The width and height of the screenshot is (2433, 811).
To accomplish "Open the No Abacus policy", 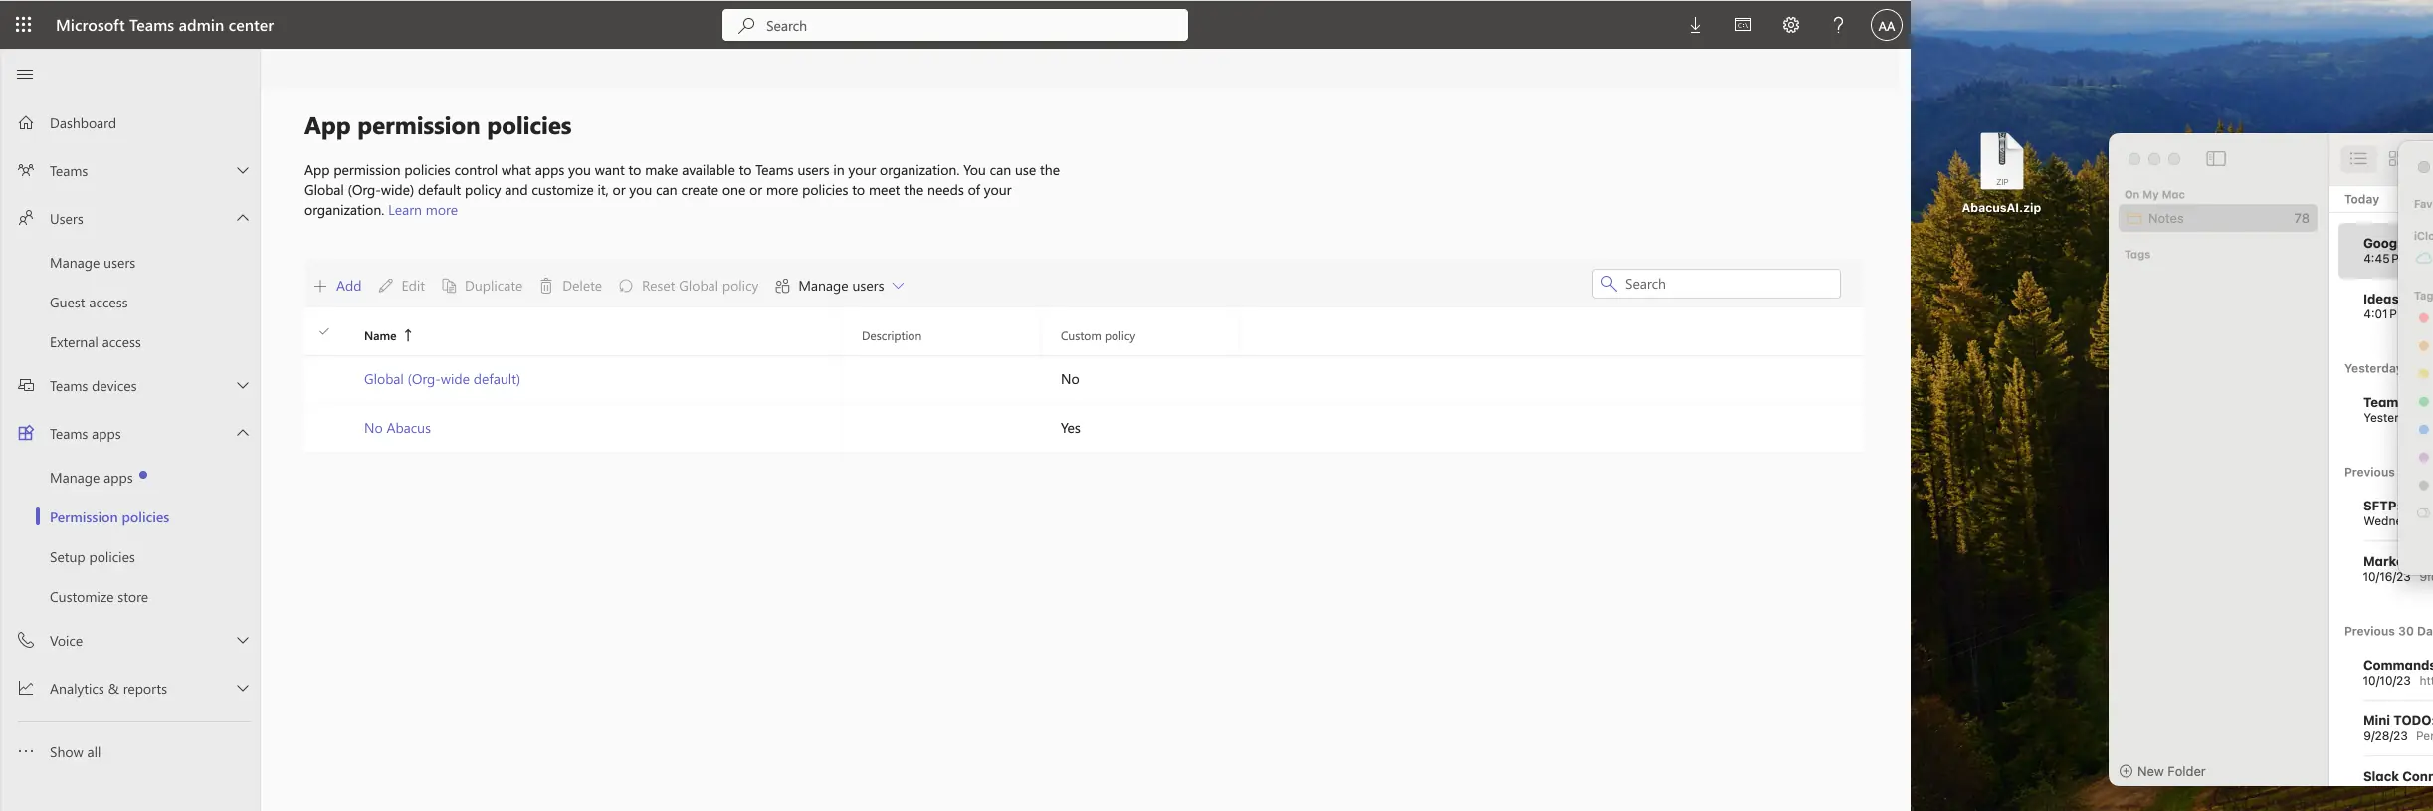I will pos(397,428).
